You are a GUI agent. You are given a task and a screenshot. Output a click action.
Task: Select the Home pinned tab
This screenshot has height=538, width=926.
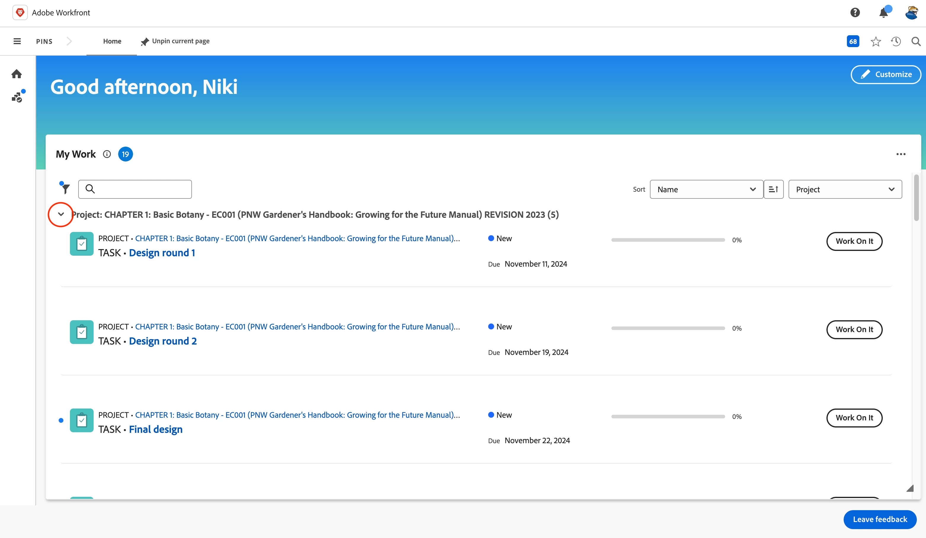(112, 41)
